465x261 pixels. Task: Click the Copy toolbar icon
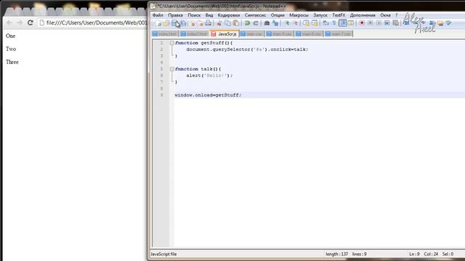(x=227, y=23)
